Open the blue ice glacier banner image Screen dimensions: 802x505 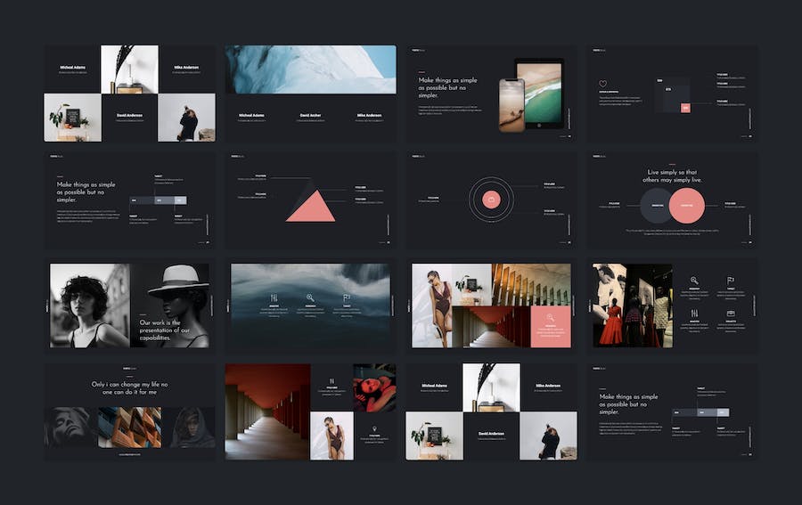pyautogui.click(x=310, y=69)
